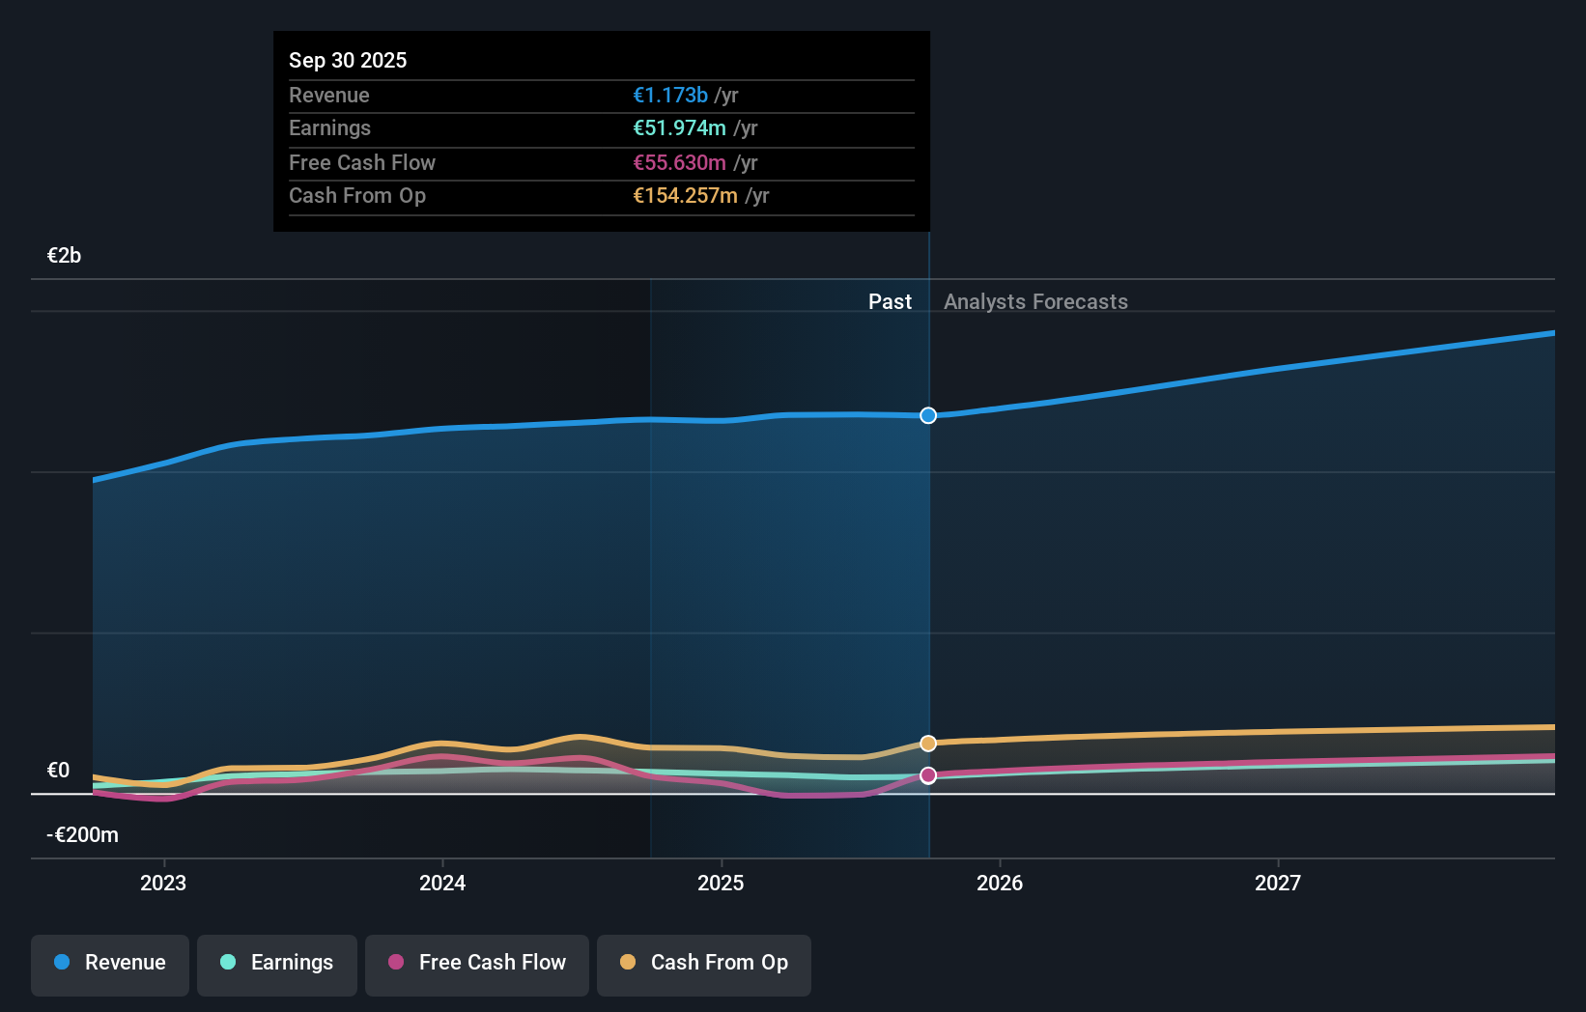1586x1012 pixels.
Task: Click the Revenue amount €1.173b in tooltip
Action: (x=672, y=95)
